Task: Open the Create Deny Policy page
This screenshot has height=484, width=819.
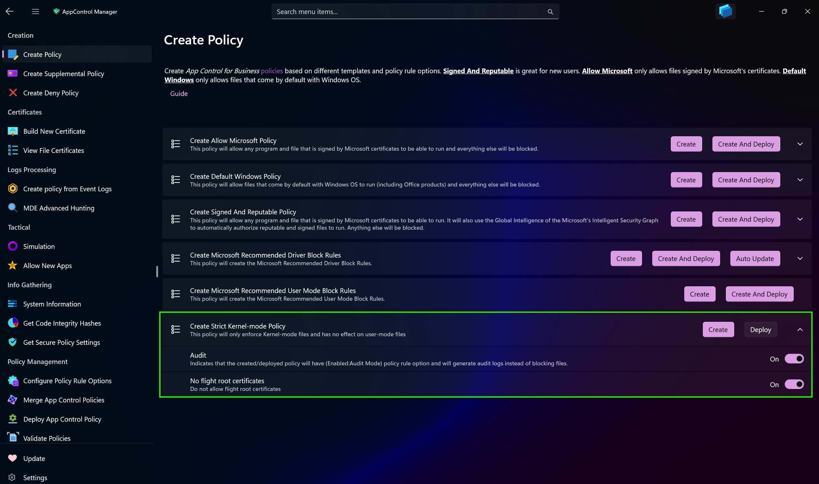Action: [x=77, y=93]
